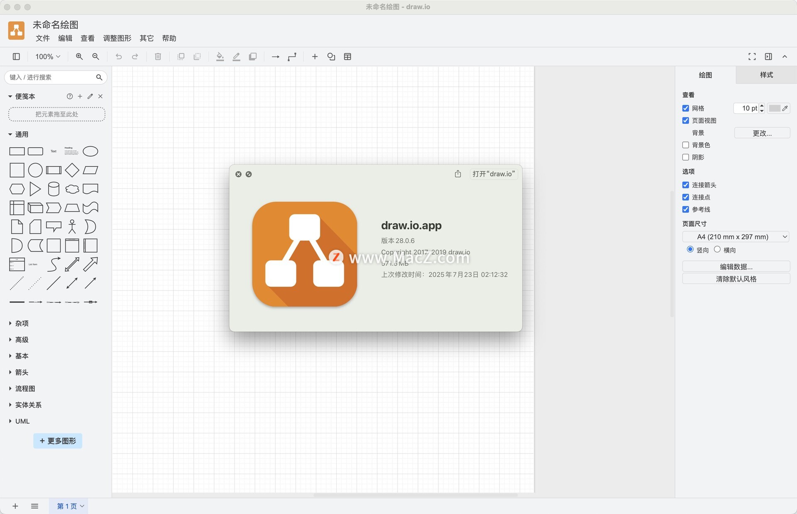Click the insert table icon
Viewport: 797px width, 514px height.
347,56
